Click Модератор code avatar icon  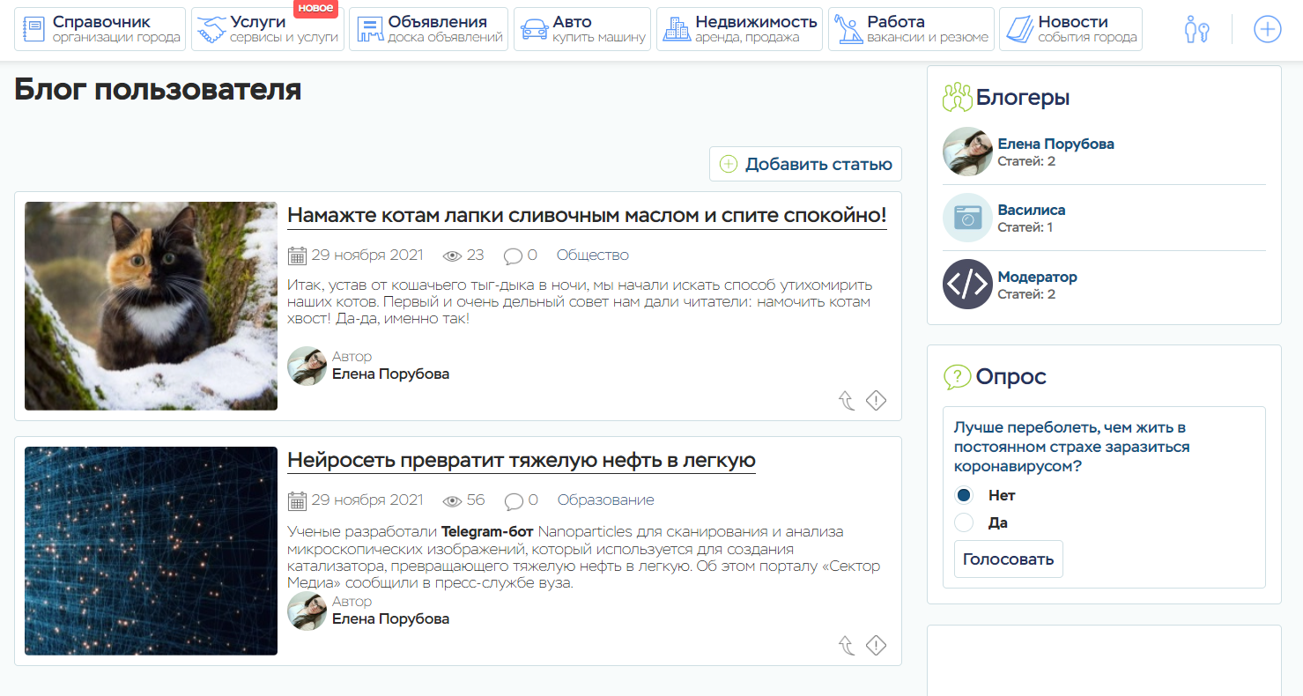coord(967,285)
